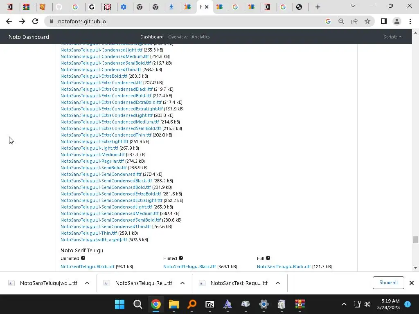Download NotoSansTeluguUI-Thin.ttf
The width and height of the screenshot is (419, 314).
click(x=89, y=233)
